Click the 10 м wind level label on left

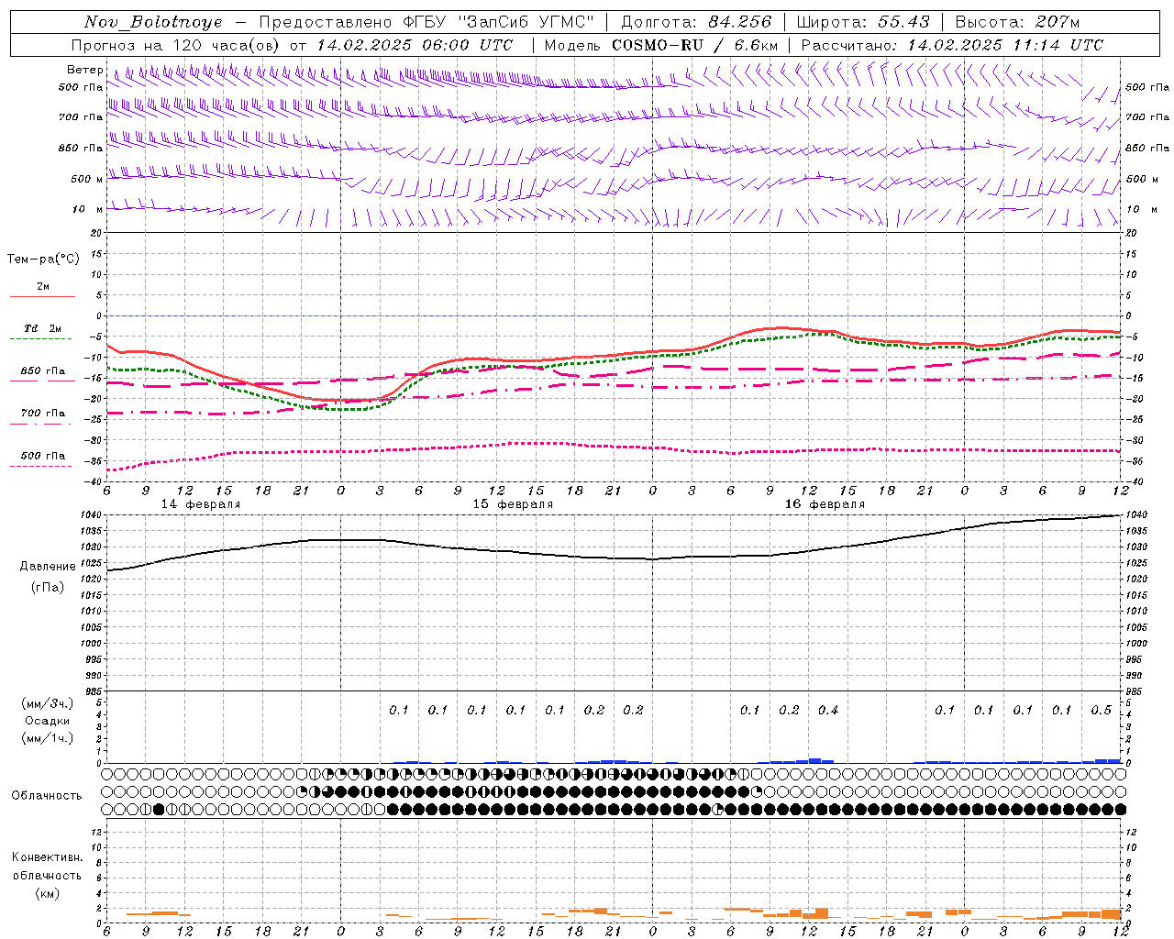(88, 209)
